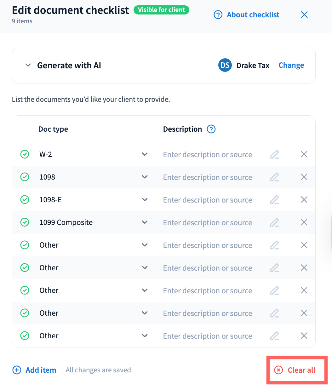Open the W-2 doc type dropdown
Viewport: 332px width, 390px height.
tap(145, 154)
